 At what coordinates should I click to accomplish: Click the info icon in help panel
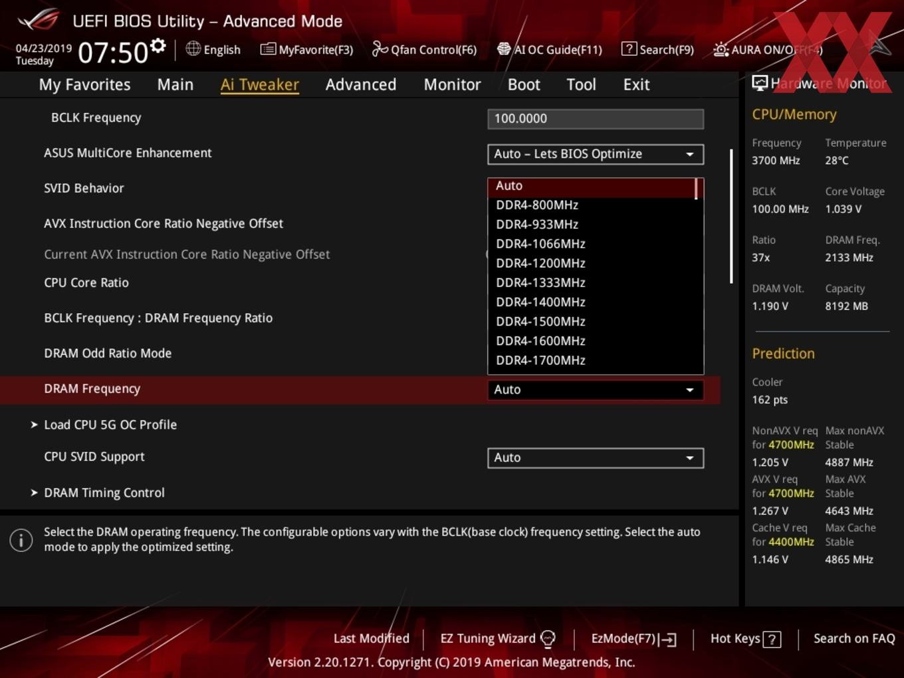21,540
